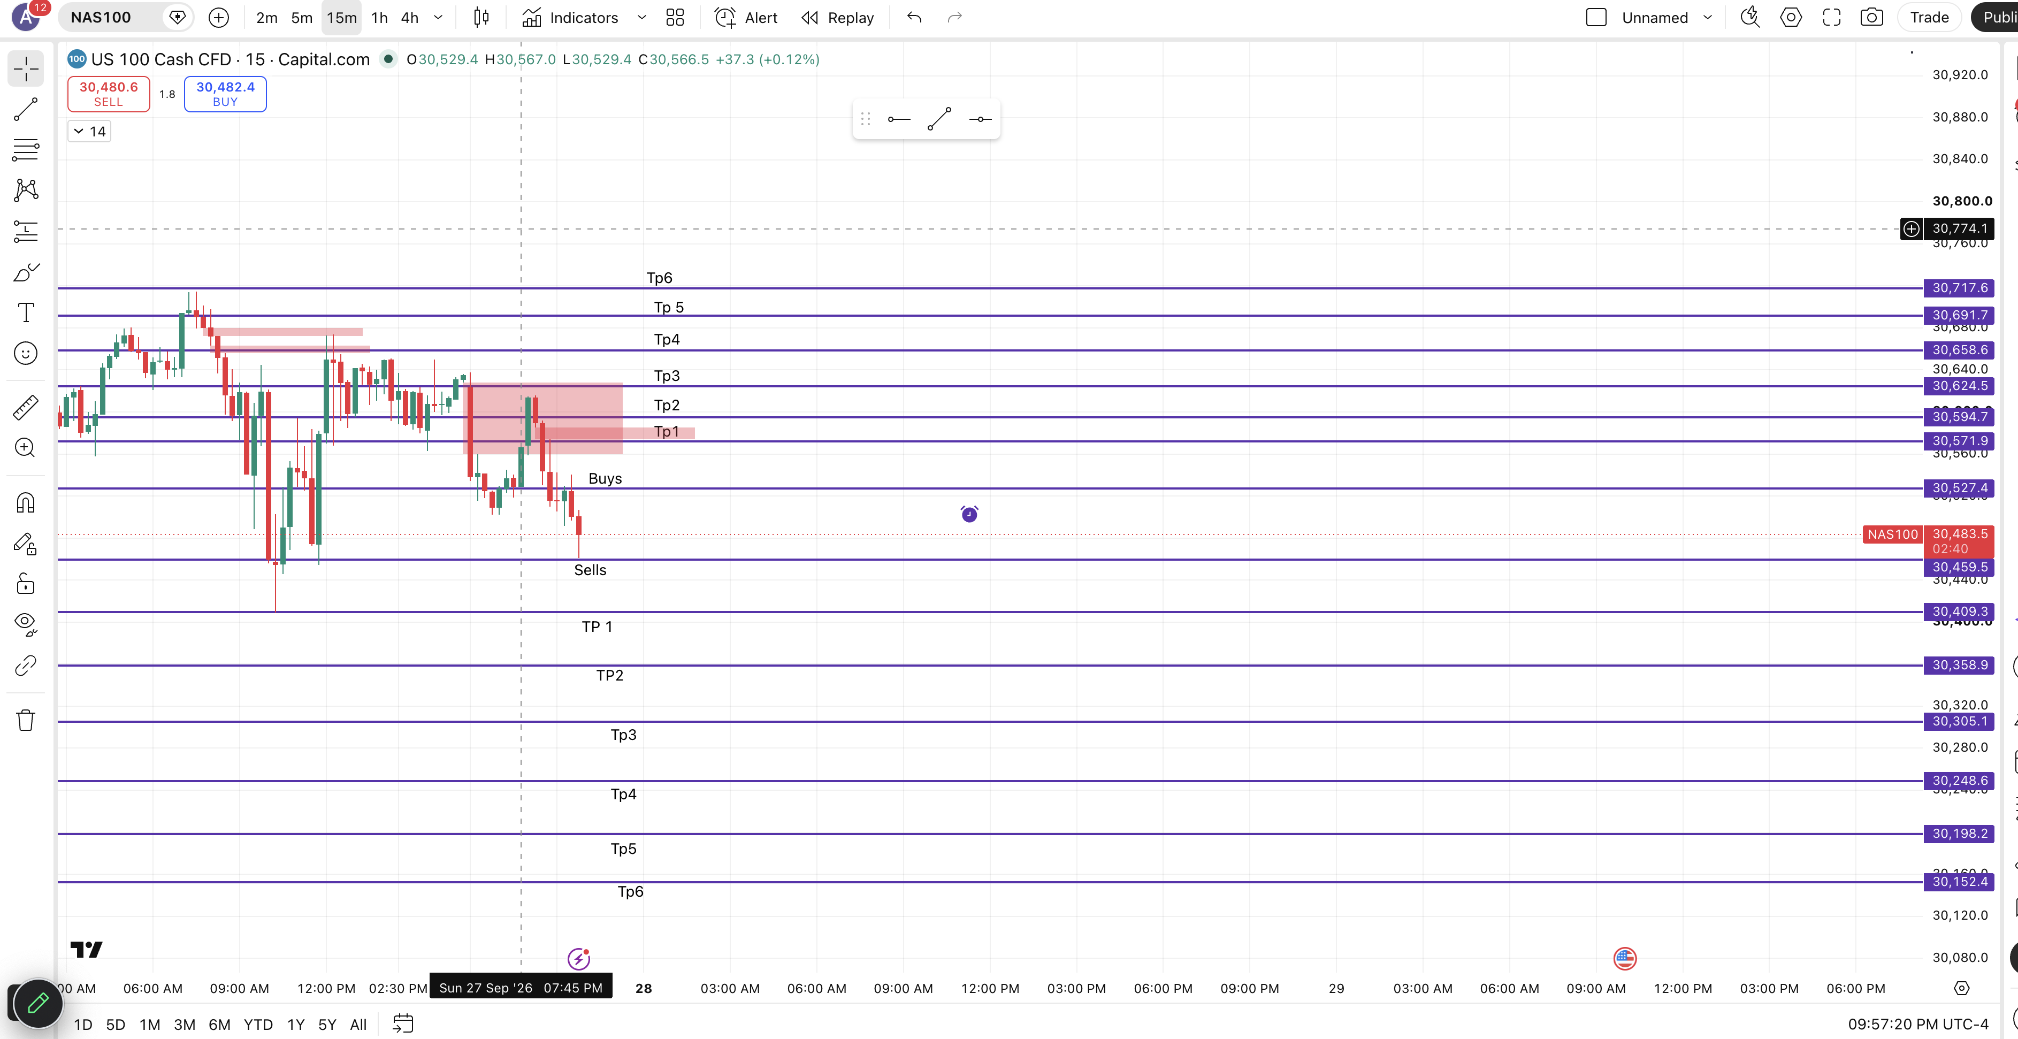Click the add symbol plus button
2018x1039 pixels.
point(219,17)
